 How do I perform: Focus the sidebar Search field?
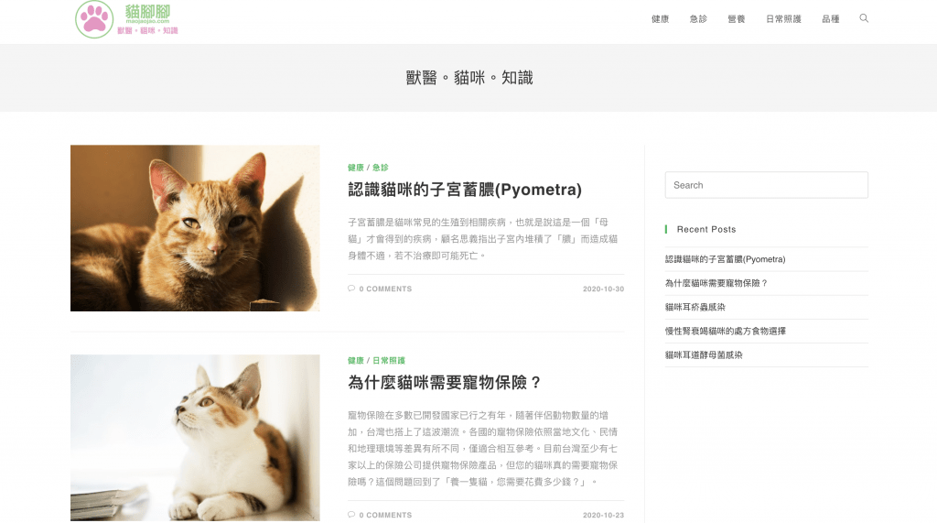pyautogui.click(x=766, y=185)
